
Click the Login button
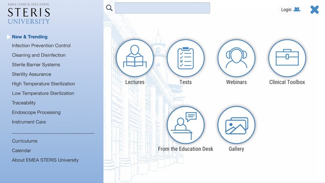coord(290,9)
